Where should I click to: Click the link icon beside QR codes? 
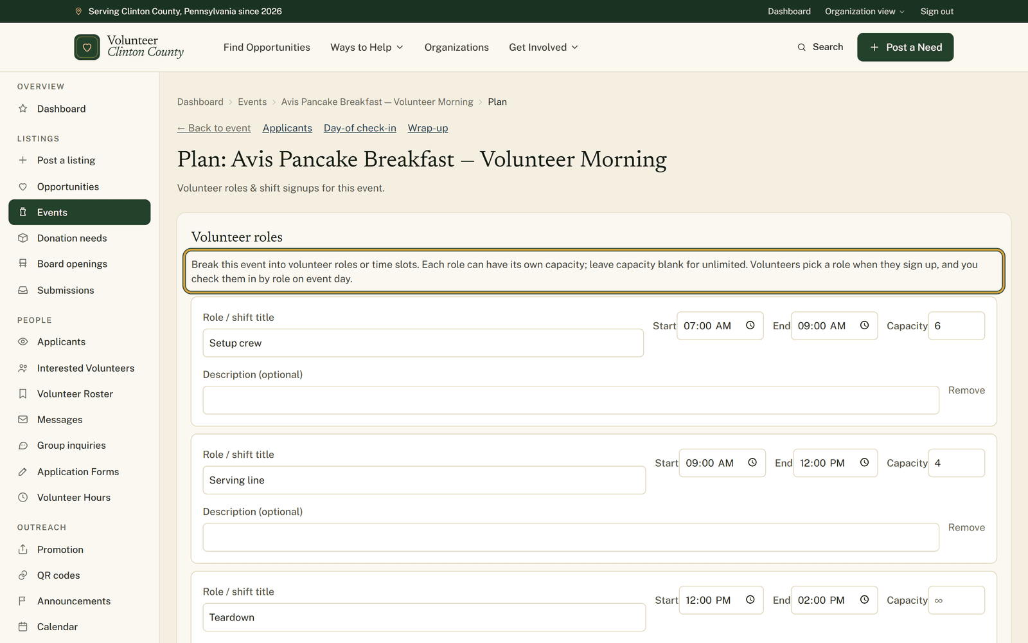click(23, 575)
